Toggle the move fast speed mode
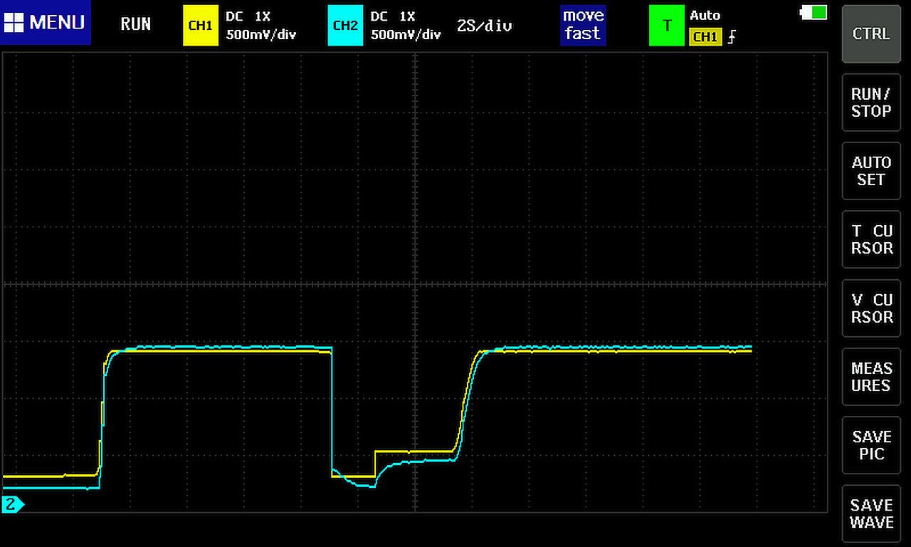The width and height of the screenshot is (911, 547). (x=582, y=25)
